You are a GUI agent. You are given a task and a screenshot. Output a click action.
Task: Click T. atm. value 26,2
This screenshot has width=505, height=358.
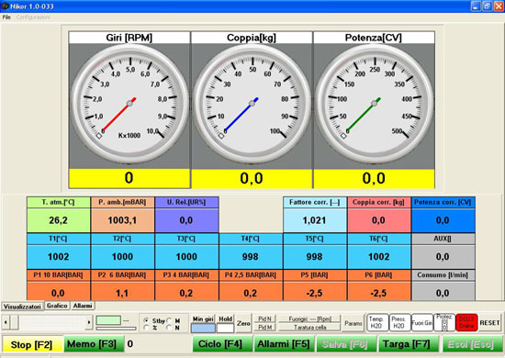point(58,220)
